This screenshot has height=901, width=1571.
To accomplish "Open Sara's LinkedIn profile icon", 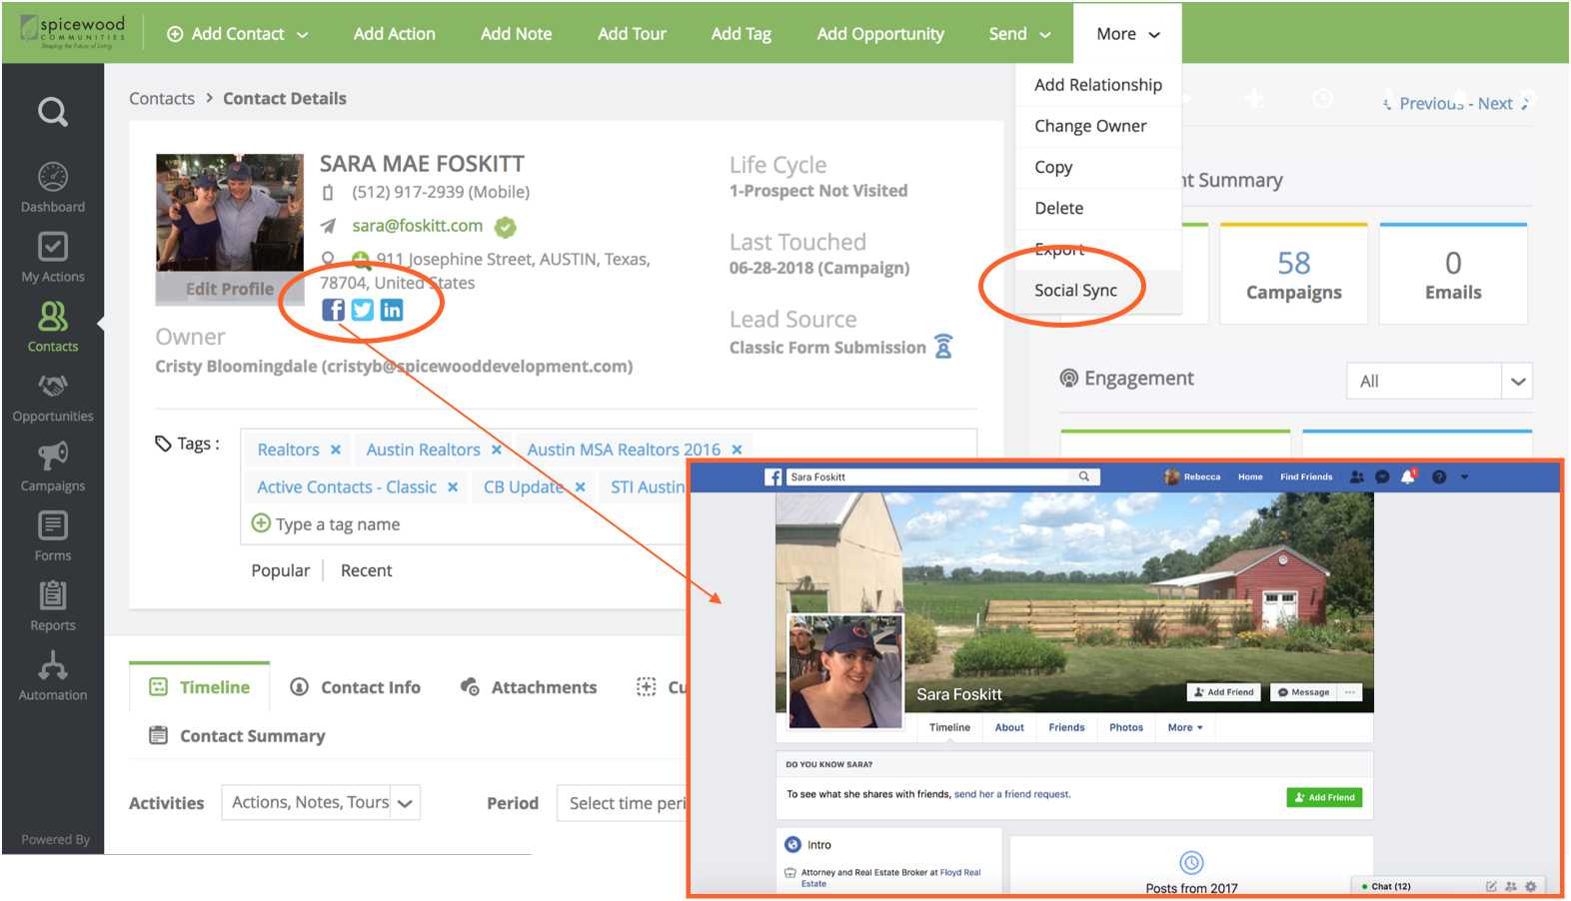I will [x=392, y=310].
